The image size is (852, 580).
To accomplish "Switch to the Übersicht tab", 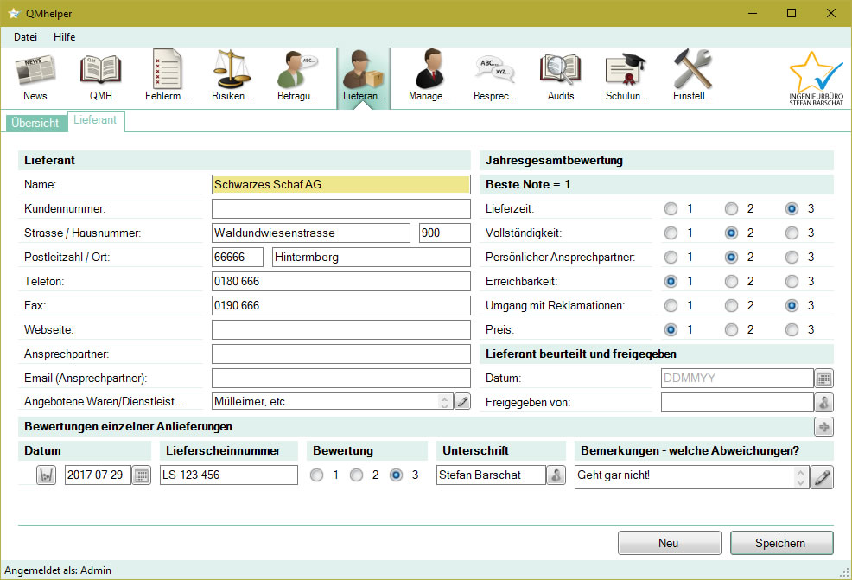I will pos(35,123).
